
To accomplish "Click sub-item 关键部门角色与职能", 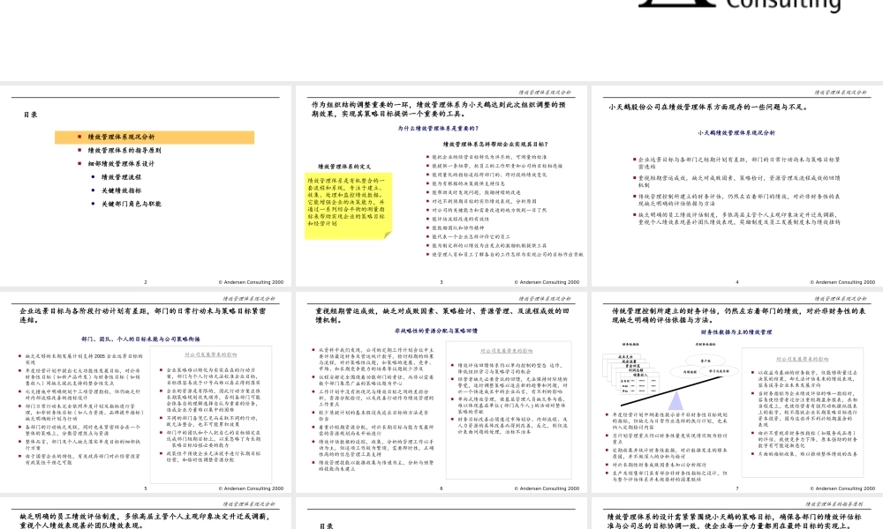I will click(132, 204).
